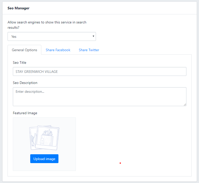Click the Seo Title label

(19, 63)
